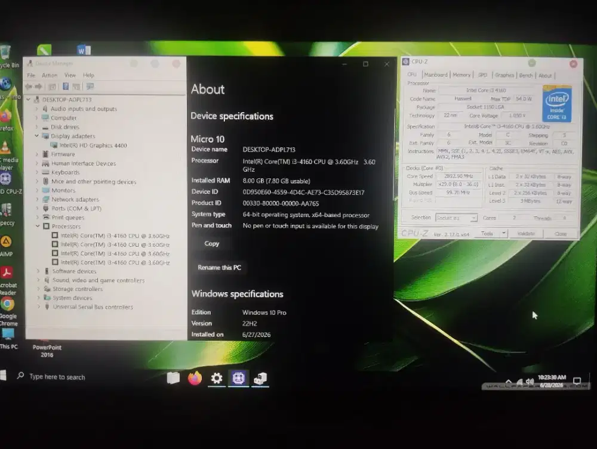Select the Word desktop icon
Screen dimensions: 597x449
pyautogui.click(x=84, y=50)
